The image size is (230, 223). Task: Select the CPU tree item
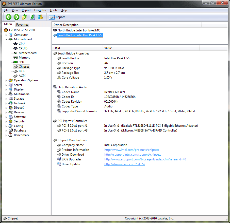[22, 44]
